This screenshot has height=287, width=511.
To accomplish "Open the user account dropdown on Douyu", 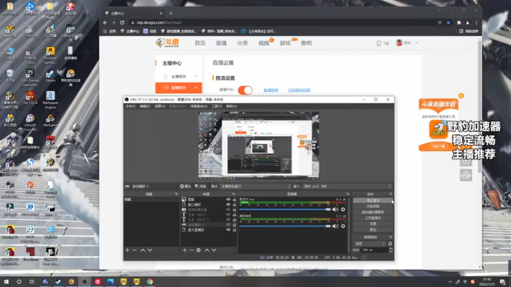I will point(407,43).
